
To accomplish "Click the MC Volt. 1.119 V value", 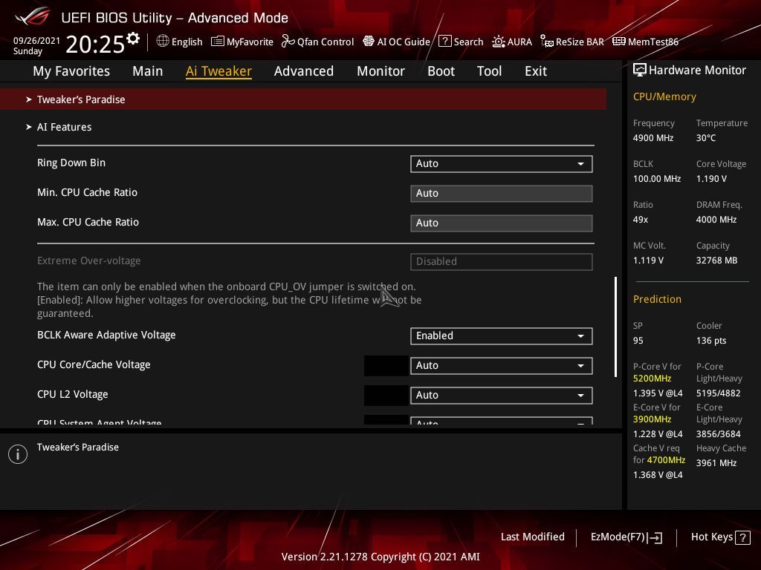I will pyautogui.click(x=648, y=261).
